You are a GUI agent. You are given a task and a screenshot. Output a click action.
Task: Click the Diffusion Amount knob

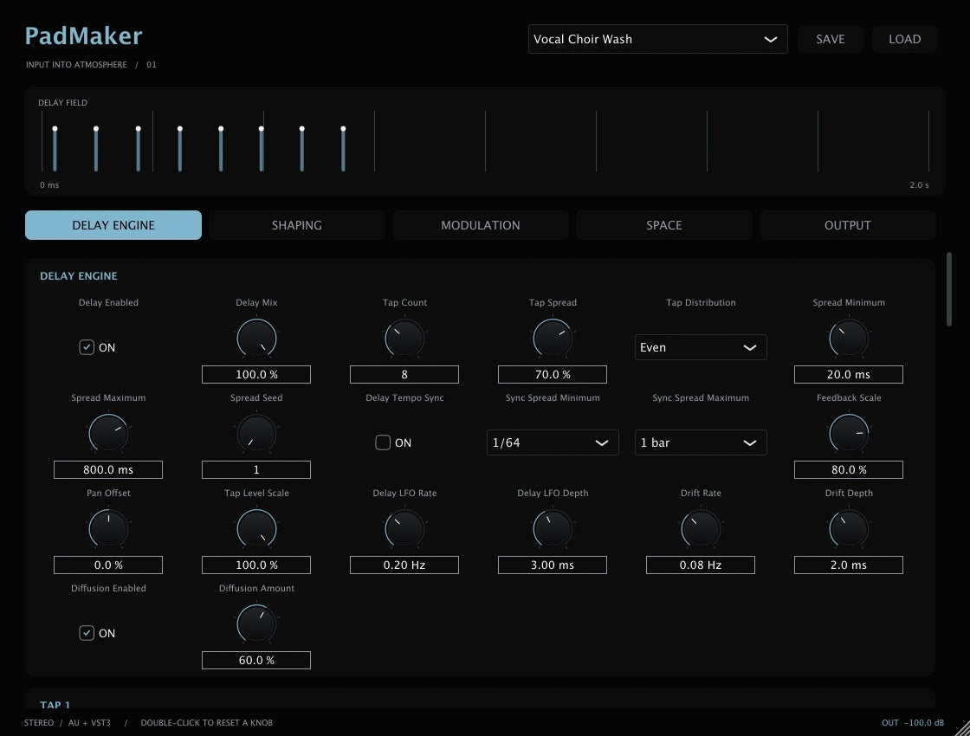pyautogui.click(x=256, y=624)
